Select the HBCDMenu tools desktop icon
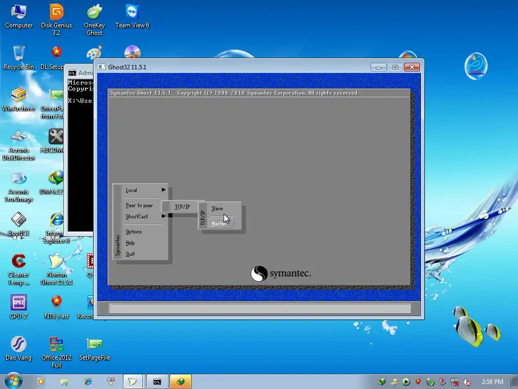The width and height of the screenshot is (518, 389). [x=53, y=141]
